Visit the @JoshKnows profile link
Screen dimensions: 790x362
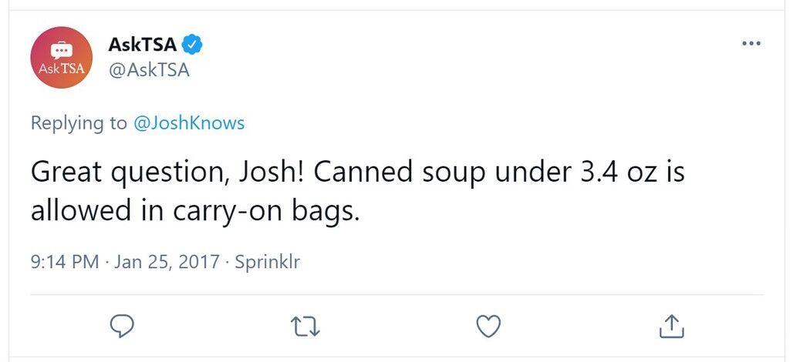(188, 122)
